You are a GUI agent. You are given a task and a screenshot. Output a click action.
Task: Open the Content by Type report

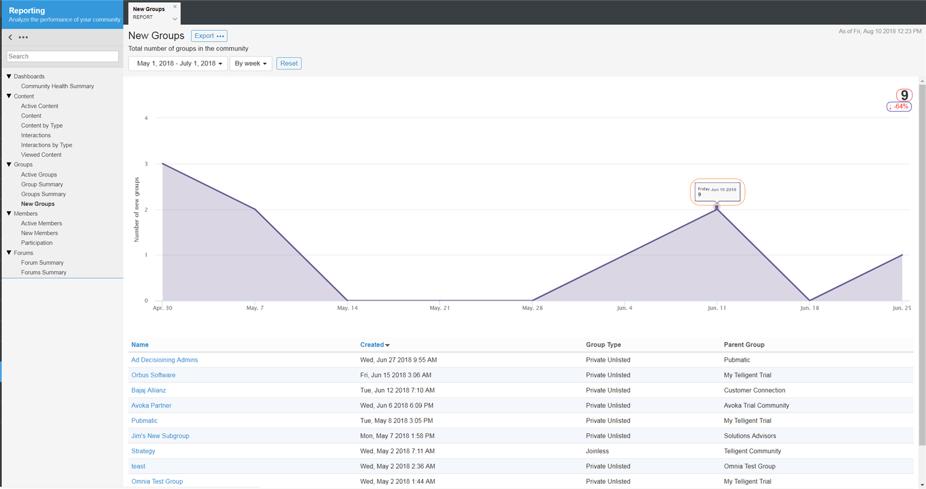pyautogui.click(x=42, y=126)
